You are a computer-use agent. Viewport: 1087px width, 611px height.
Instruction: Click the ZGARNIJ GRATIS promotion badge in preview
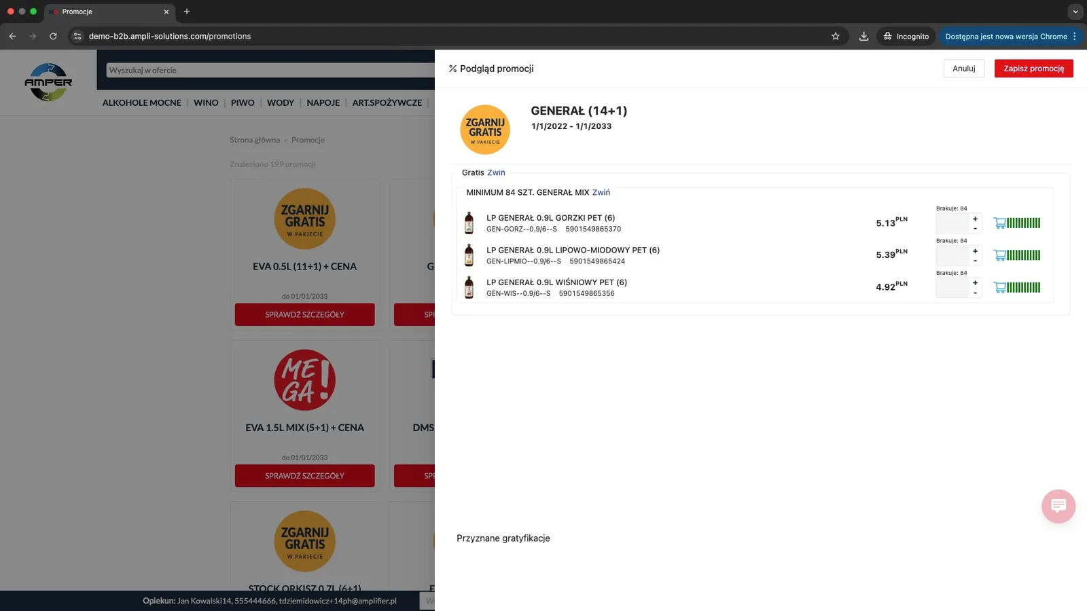pos(485,130)
